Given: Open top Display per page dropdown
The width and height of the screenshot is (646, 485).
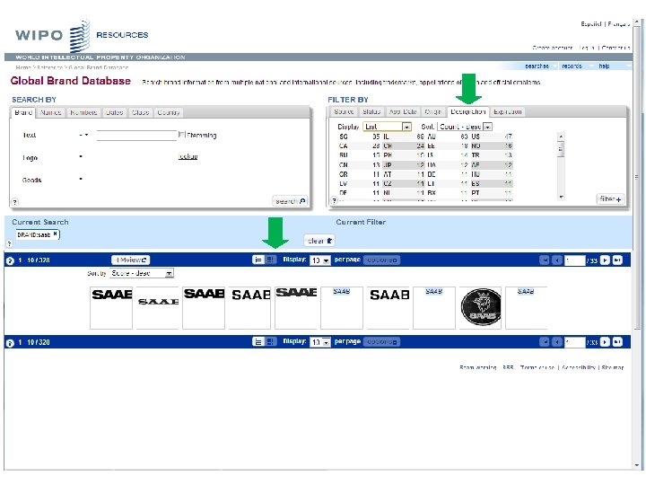Looking at the screenshot, I should (320, 260).
